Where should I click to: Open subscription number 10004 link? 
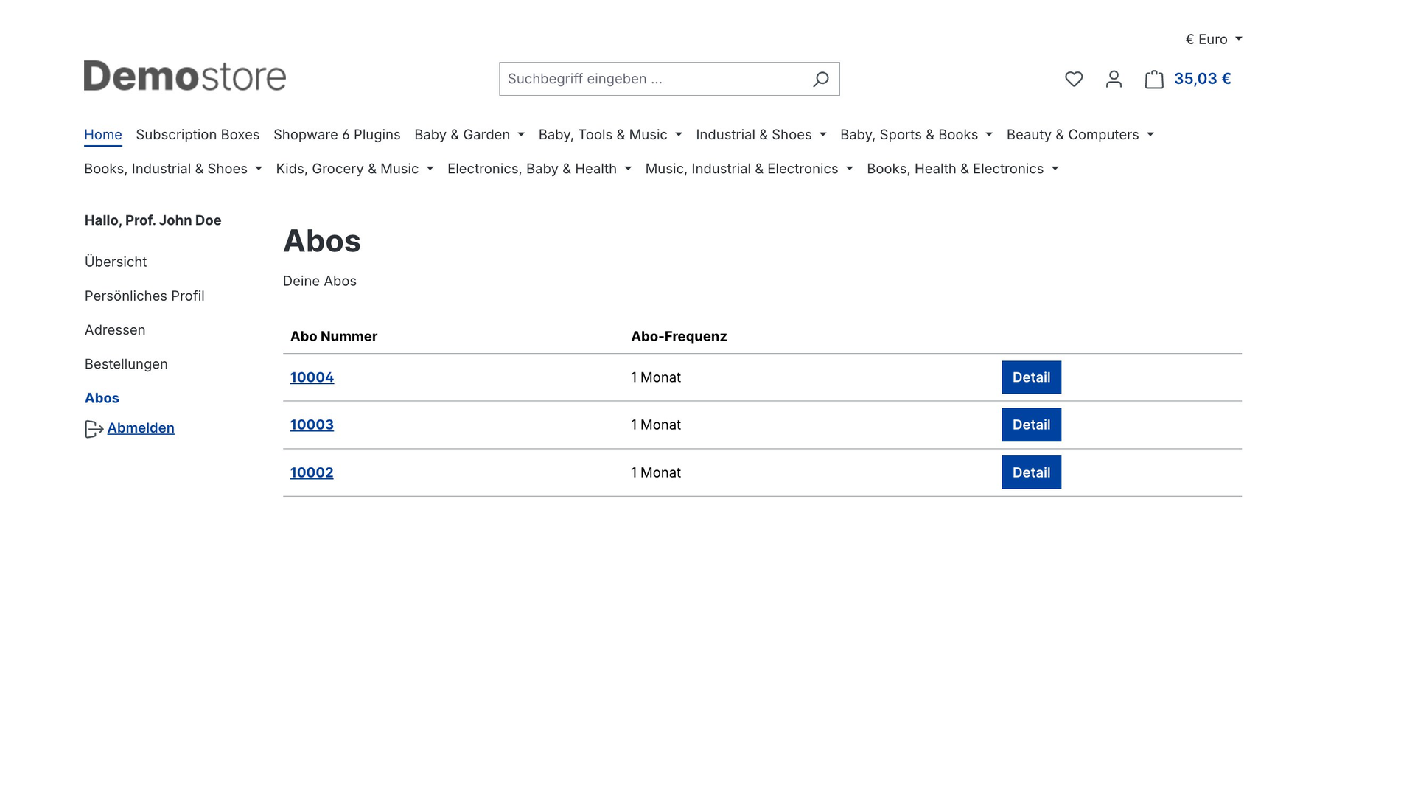312,377
